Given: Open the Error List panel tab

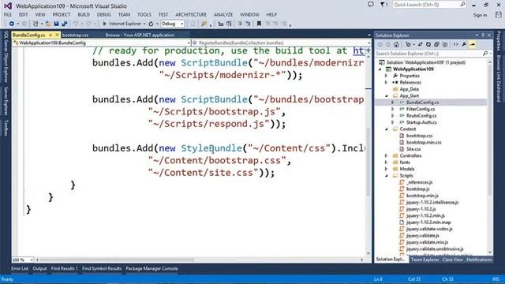Looking at the screenshot, I should pyautogui.click(x=20, y=268).
